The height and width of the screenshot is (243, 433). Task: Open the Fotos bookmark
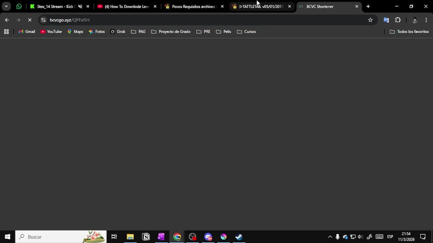click(x=97, y=31)
